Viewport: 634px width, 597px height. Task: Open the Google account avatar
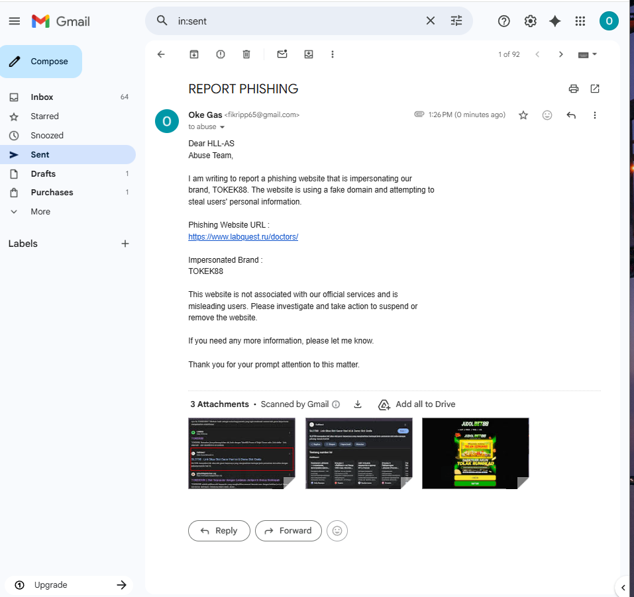609,21
